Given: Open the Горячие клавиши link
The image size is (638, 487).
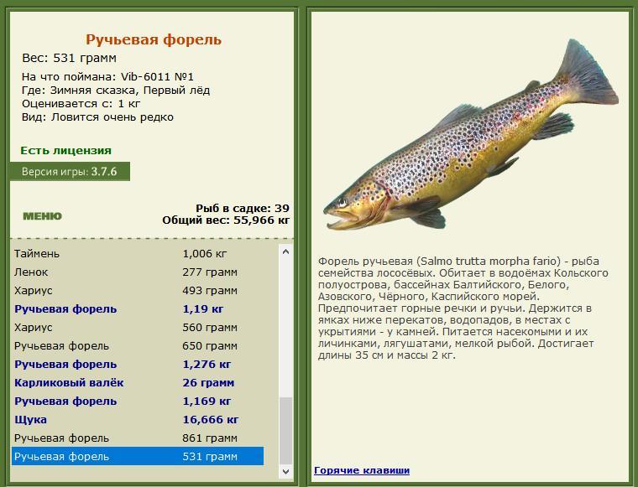Looking at the screenshot, I should tap(362, 470).
